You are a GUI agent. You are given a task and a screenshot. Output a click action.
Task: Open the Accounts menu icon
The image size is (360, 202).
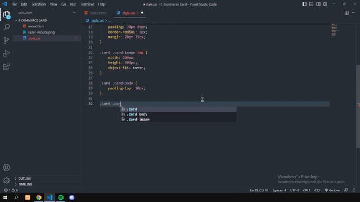[x=6, y=167]
